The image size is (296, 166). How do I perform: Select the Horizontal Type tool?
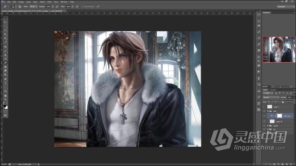click(x=5, y=83)
